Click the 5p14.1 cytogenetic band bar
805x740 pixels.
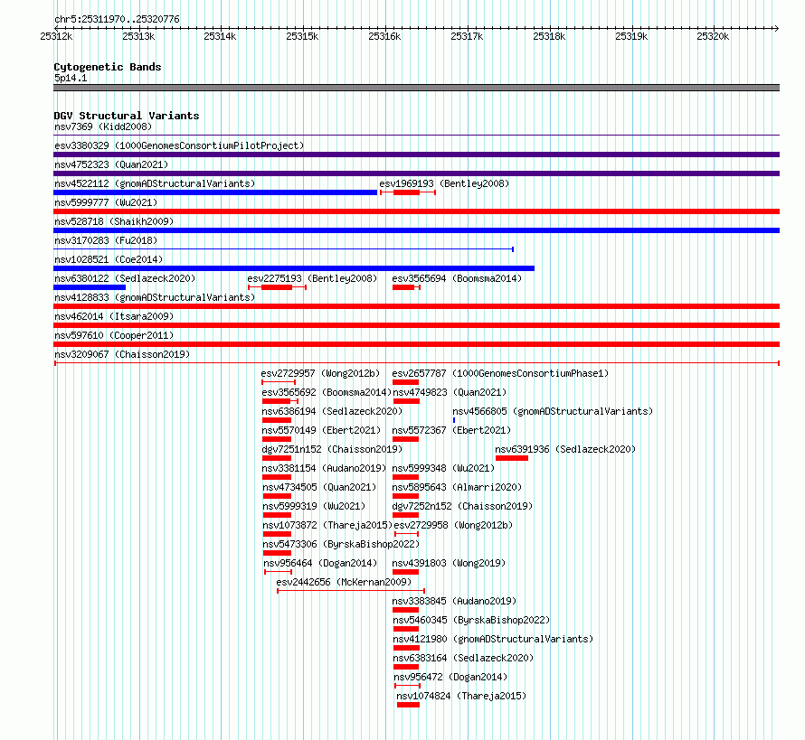(x=416, y=88)
